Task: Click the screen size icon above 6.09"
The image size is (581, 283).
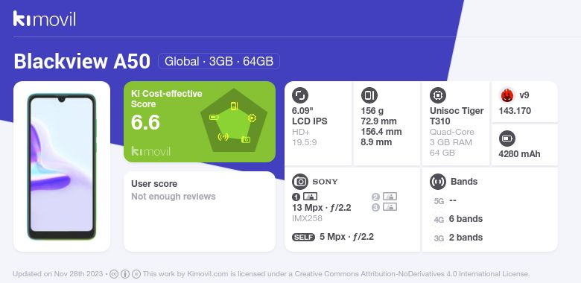Action: point(300,95)
